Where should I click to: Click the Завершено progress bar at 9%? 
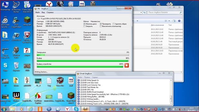[x=83, y=55]
